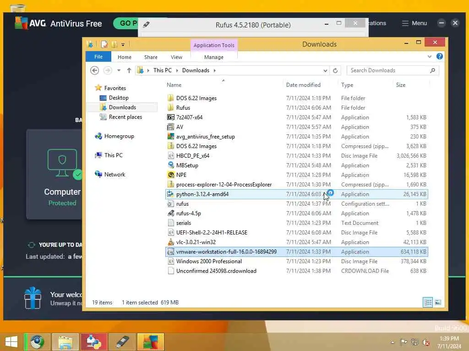Select Network in navigation pane

115,174
